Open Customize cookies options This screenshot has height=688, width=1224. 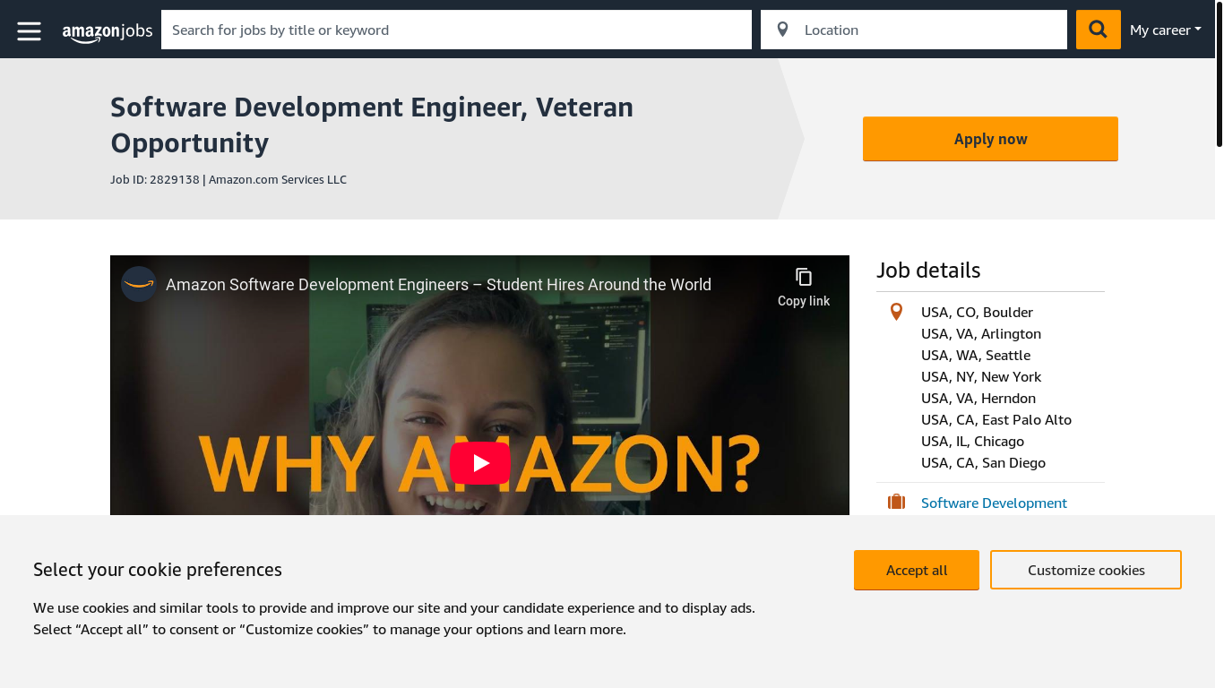click(x=1086, y=570)
